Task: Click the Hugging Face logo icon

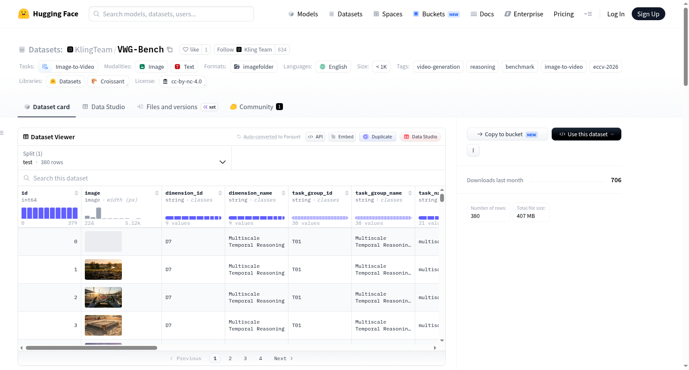Action: [24, 14]
